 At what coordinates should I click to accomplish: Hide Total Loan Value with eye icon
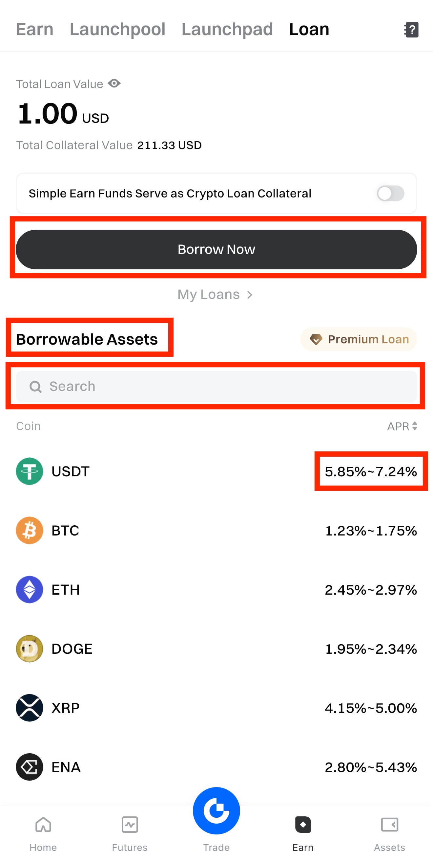[114, 83]
